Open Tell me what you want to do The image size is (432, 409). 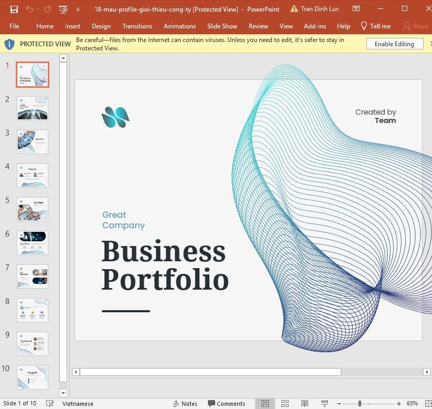(x=376, y=26)
